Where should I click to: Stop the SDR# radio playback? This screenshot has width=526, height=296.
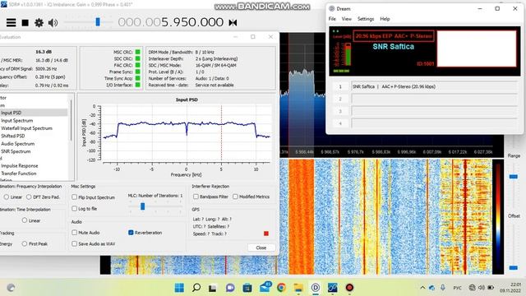tap(25, 23)
